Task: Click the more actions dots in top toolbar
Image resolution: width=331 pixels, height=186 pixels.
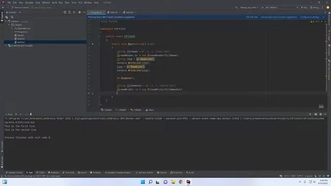Action: [x=323, y=7]
